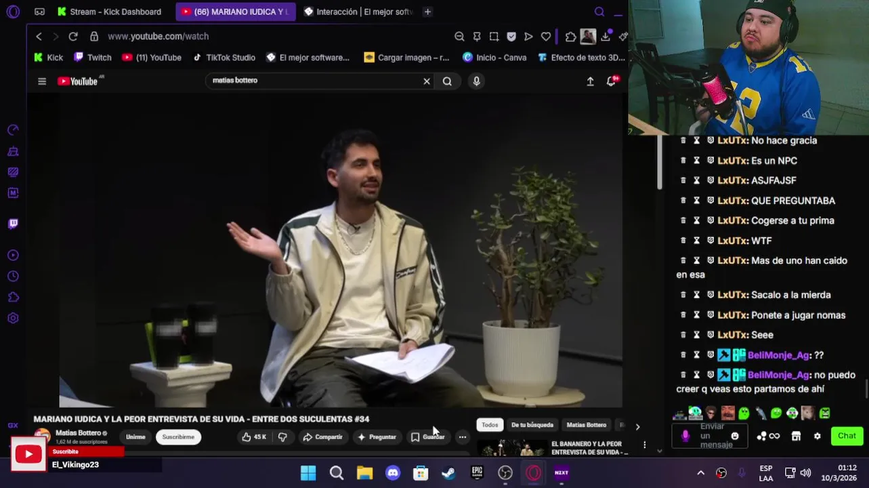Click the pin icon in address bar

(x=477, y=37)
